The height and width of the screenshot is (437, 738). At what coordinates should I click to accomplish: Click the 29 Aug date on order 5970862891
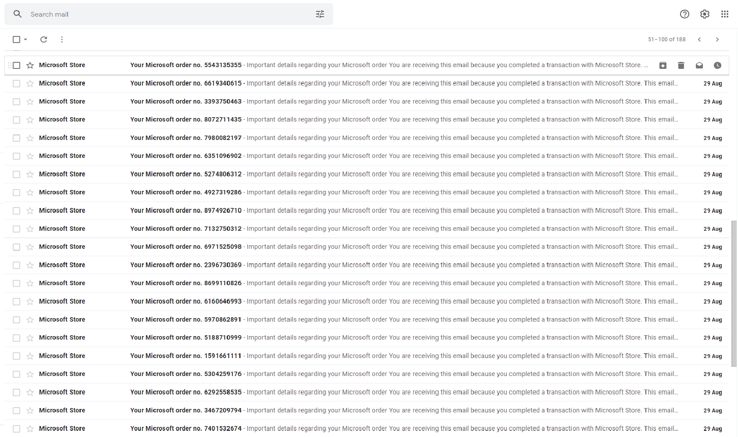[713, 320]
